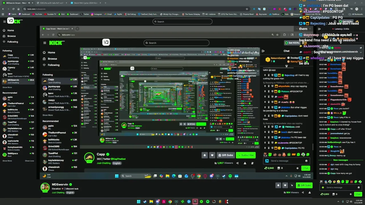365x205 pixels.
Task: Toggle MDSwervin stream notification bell
Action: (x=278, y=185)
